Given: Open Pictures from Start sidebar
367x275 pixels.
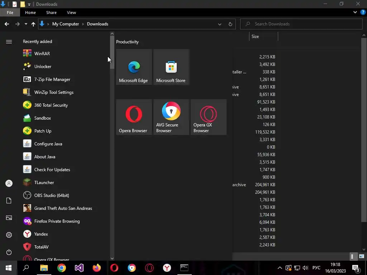Looking at the screenshot, I should pos(9,218).
